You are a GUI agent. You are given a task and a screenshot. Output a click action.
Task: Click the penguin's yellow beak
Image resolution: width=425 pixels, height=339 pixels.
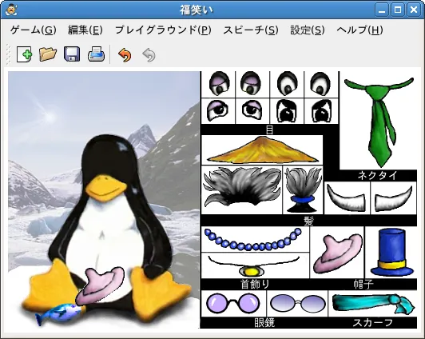105,188
